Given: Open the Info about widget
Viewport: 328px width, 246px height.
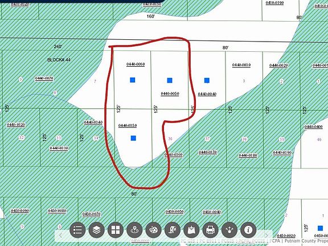Looking at the screenshot, I should [248, 230].
